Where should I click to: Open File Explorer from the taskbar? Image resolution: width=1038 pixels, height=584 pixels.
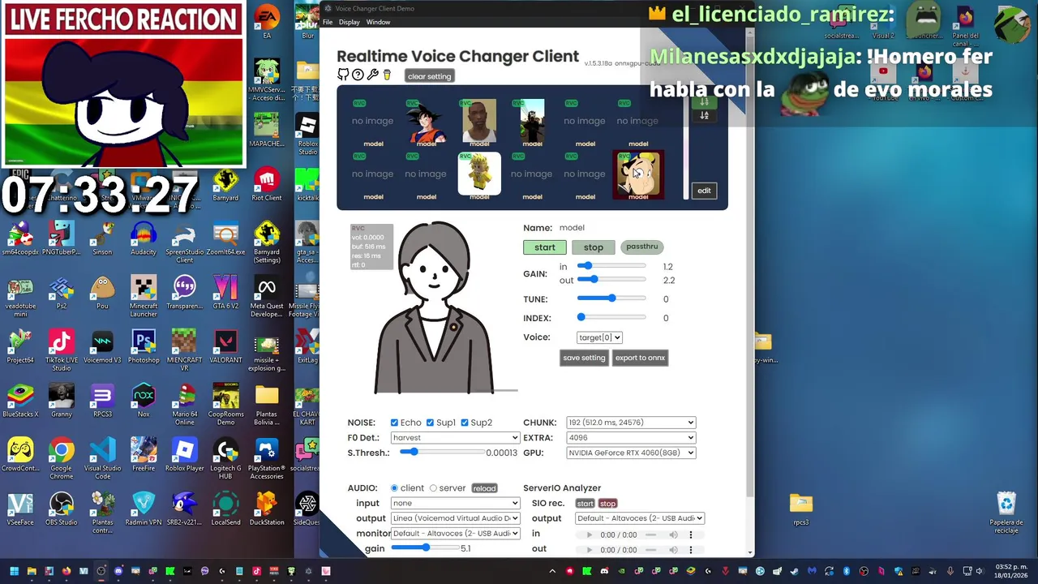coord(32,571)
